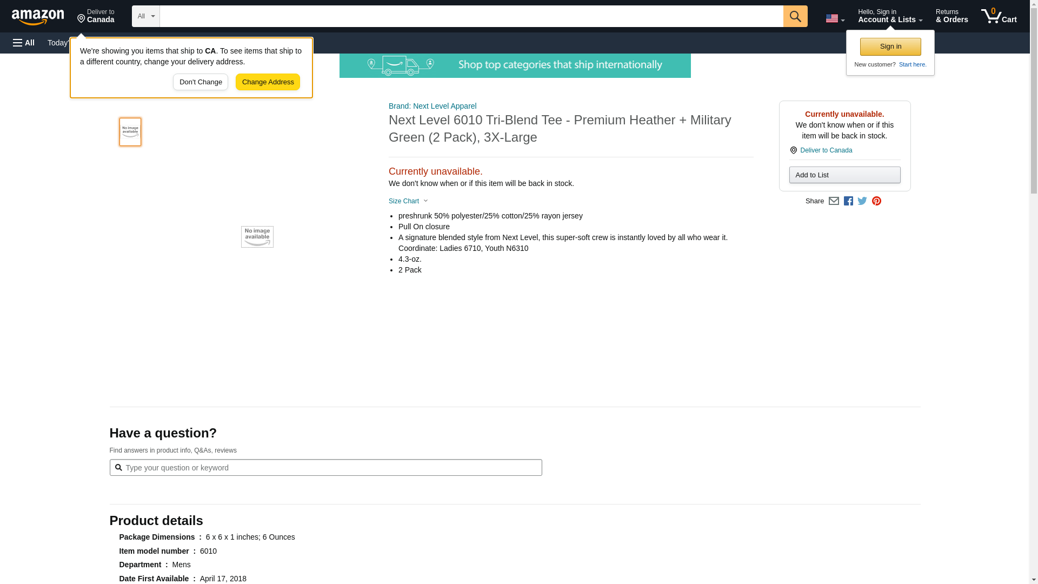Click the yellow Sign in button

tap(890, 47)
